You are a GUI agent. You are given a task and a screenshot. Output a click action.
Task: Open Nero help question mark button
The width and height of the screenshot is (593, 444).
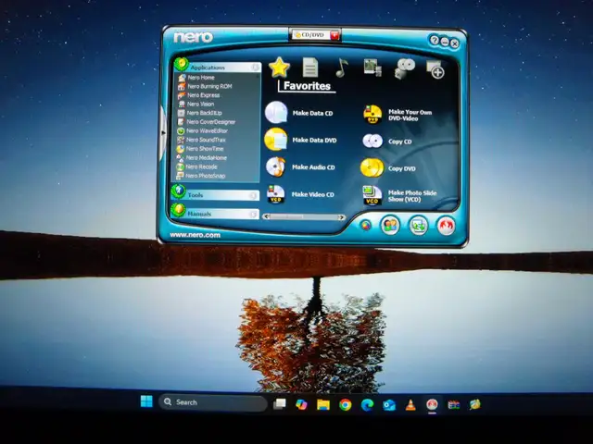[x=435, y=41]
